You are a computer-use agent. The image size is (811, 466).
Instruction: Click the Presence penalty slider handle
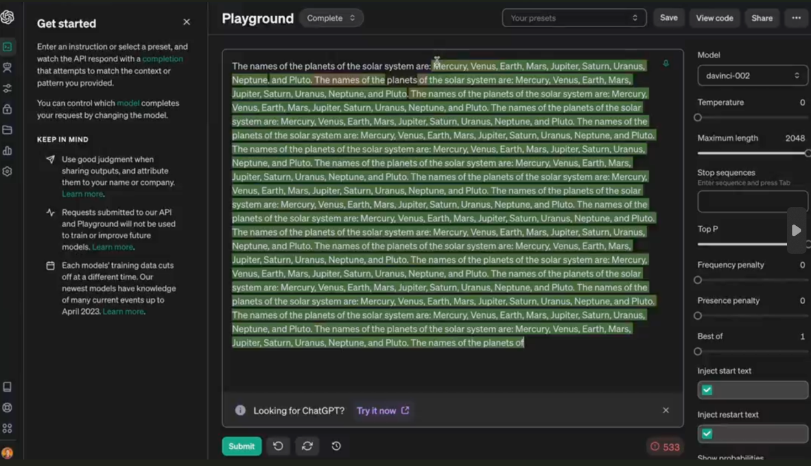point(698,316)
